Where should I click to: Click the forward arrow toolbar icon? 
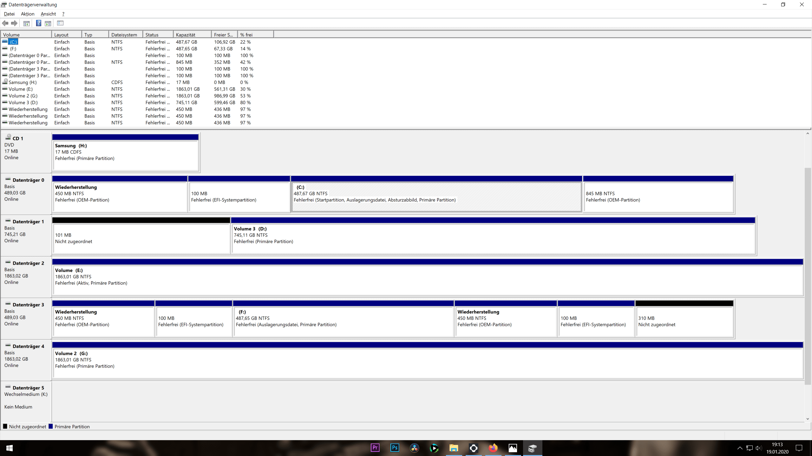point(14,23)
